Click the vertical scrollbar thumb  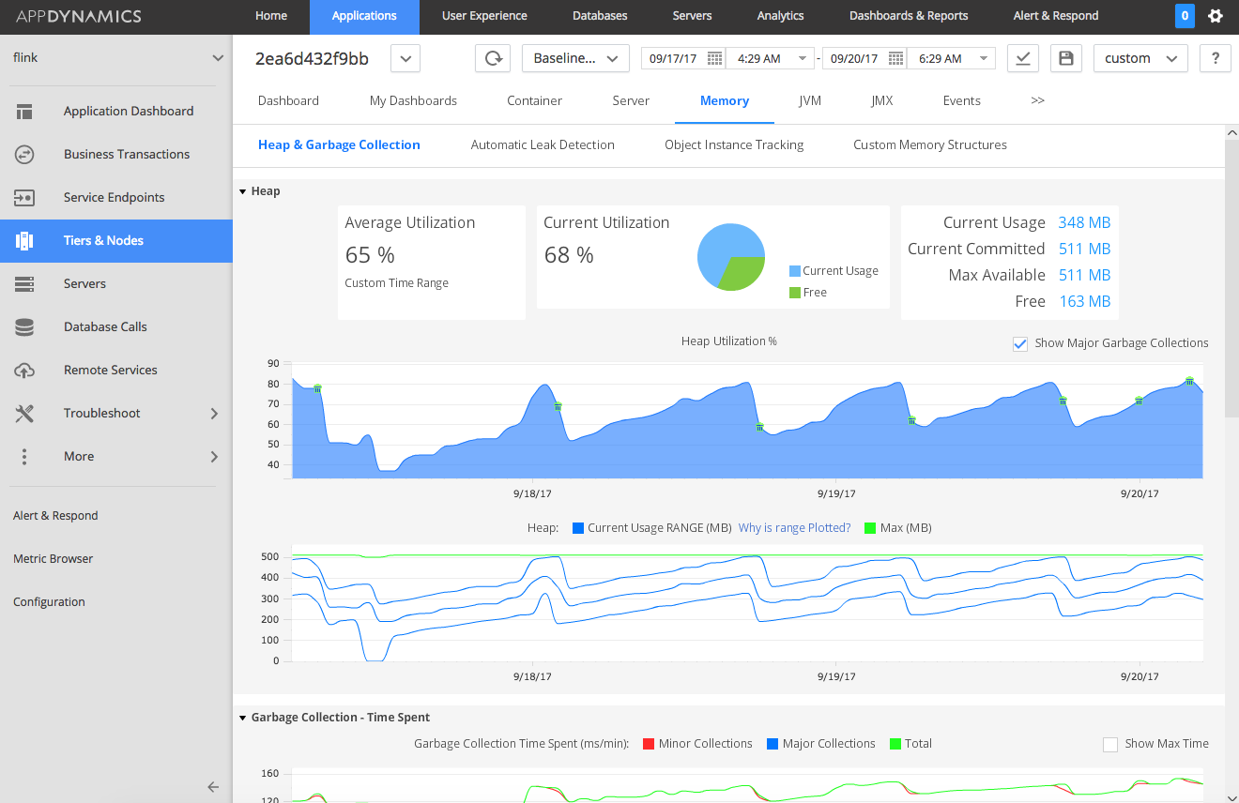tap(1231, 279)
